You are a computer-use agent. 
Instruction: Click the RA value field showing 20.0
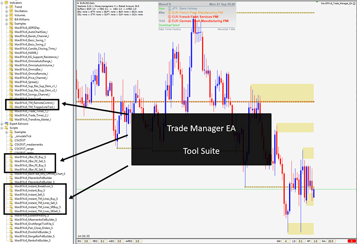tap(331, 240)
